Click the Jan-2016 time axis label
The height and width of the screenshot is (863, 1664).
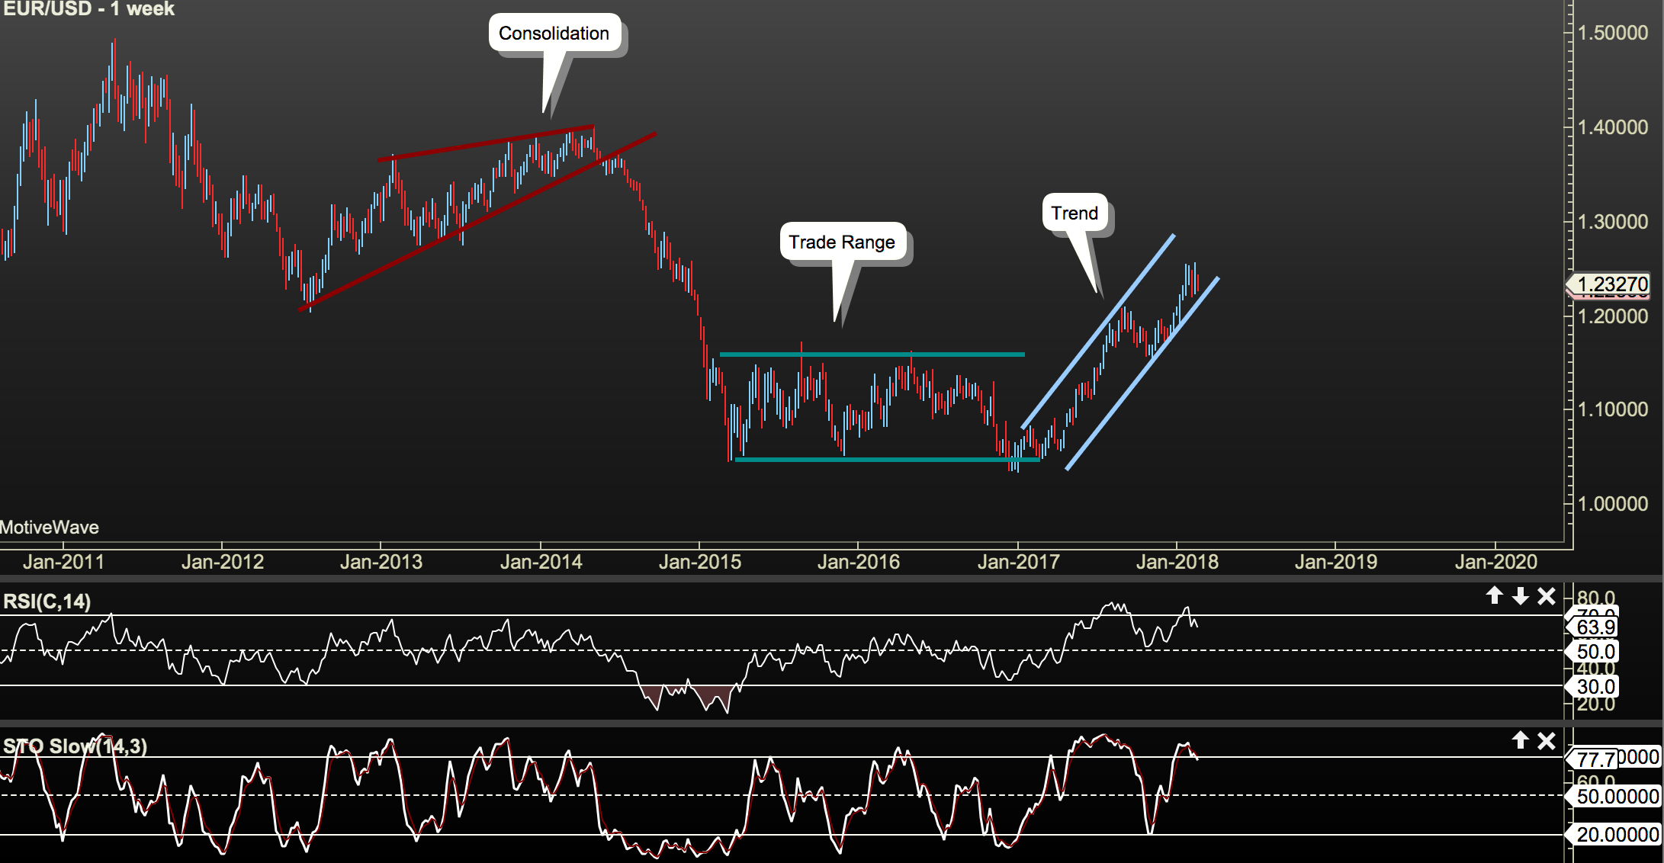point(859,562)
